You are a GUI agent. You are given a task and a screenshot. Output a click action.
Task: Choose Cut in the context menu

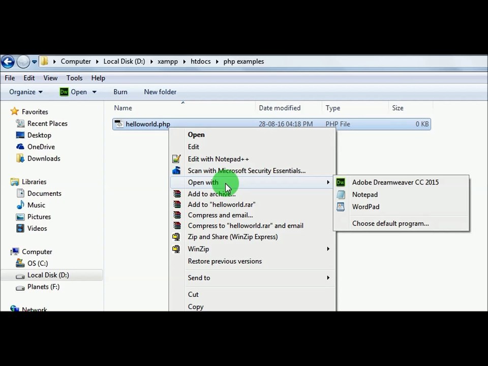[x=193, y=294]
